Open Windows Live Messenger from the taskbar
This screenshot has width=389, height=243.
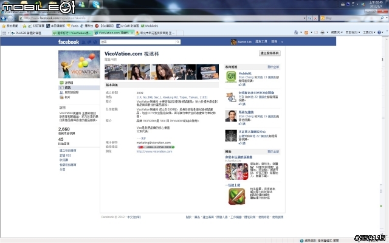(81, 4)
